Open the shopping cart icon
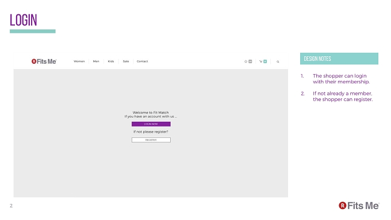This screenshot has width=391, height=220. [260, 61]
